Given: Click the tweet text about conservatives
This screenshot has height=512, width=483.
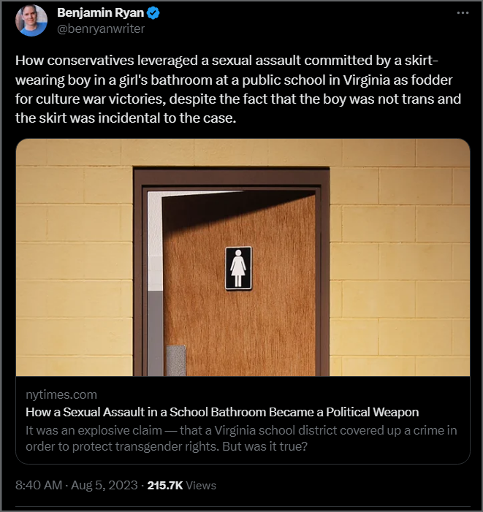Looking at the screenshot, I should 238,89.
